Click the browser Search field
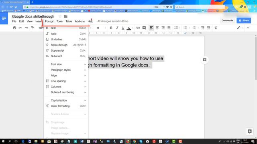 pyautogui.click(x=200, y=7)
